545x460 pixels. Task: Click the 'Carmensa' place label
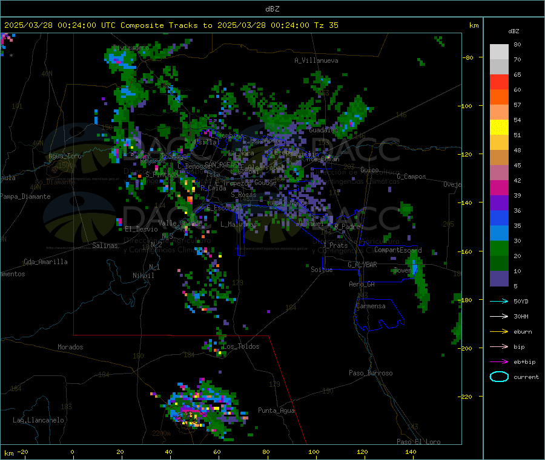(x=371, y=306)
